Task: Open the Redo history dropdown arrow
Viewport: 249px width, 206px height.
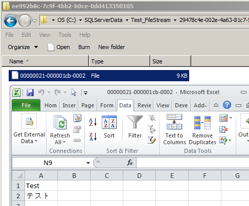Action: [65, 93]
